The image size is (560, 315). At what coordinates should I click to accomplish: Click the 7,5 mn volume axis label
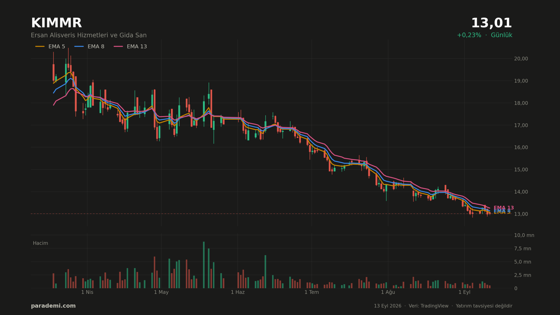(x=523, y=248)
